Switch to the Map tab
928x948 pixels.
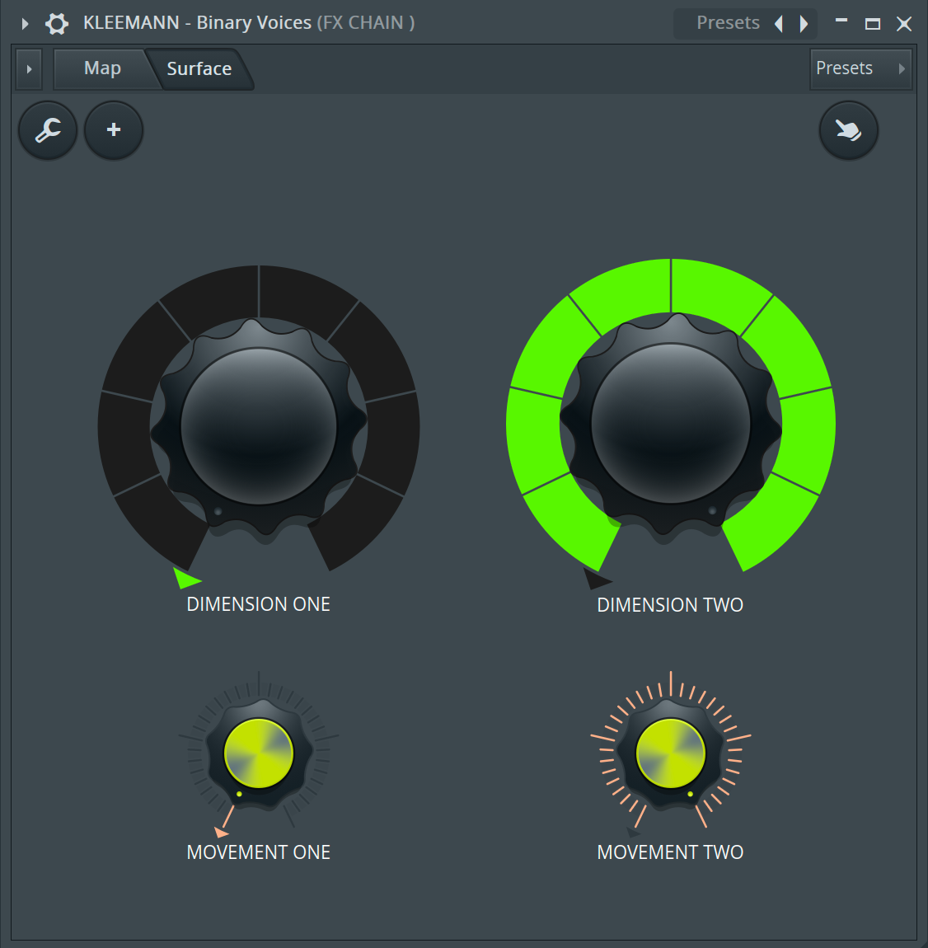pyautogui.click(x=102, y=68)
